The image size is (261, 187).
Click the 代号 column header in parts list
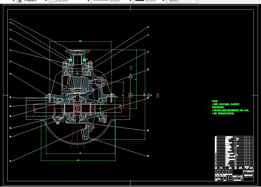(221, 168)
